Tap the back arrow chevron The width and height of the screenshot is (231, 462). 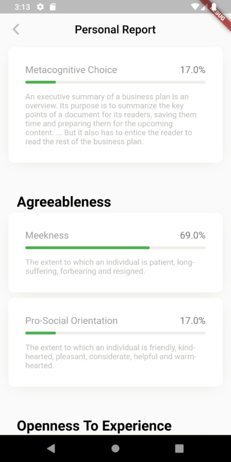tap(16, 30)
